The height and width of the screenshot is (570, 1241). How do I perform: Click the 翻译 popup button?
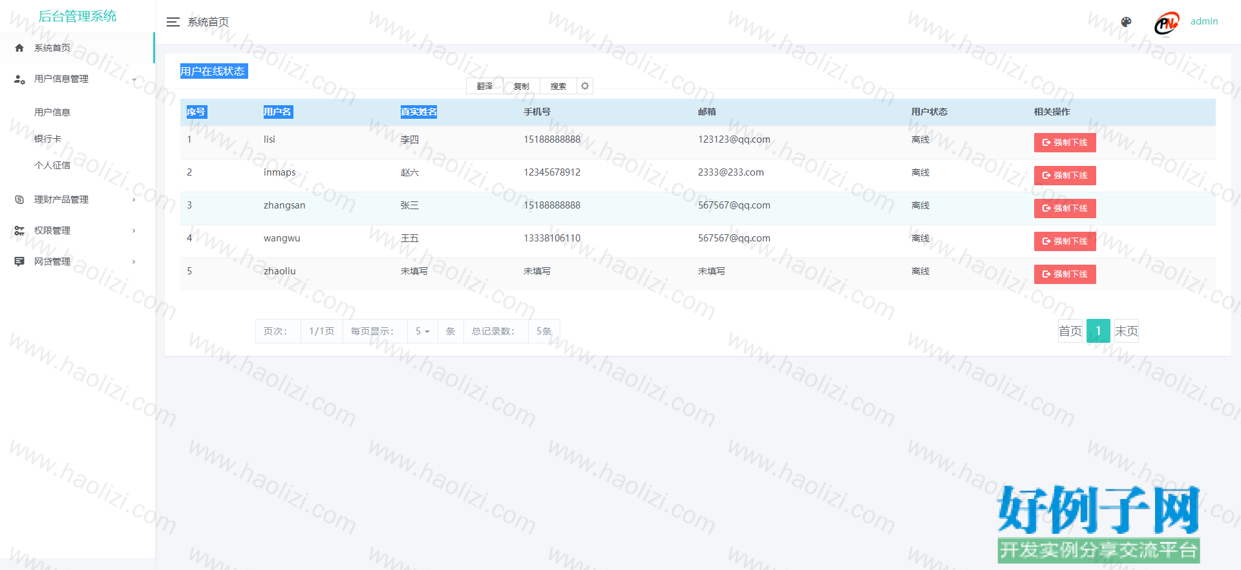[x=485, y=86]
